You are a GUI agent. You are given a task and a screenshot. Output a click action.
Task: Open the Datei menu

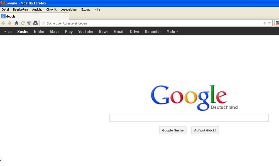(x=5, y=9)
